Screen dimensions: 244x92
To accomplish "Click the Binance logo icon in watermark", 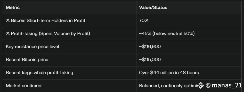I will 201,85.
